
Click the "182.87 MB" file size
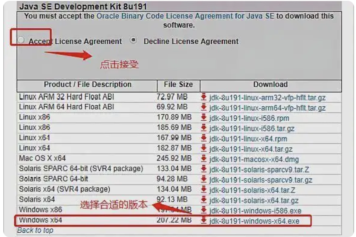point(174,148)
